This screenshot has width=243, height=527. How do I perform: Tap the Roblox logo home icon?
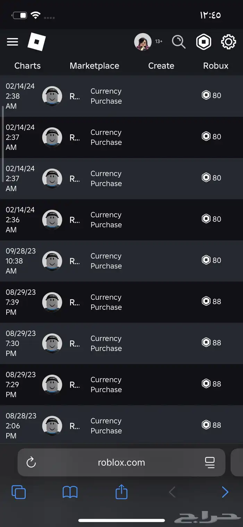pyautogui.click(x=36, y=42)
